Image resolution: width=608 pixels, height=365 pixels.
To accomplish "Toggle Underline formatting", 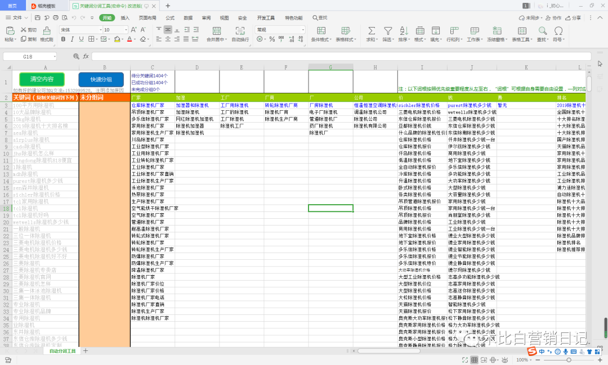I will coord(81,39).
